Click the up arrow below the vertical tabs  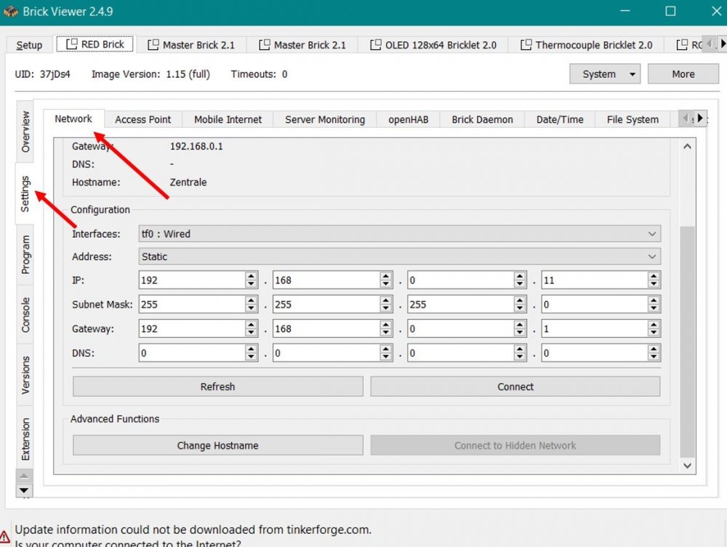coord(25,476)
